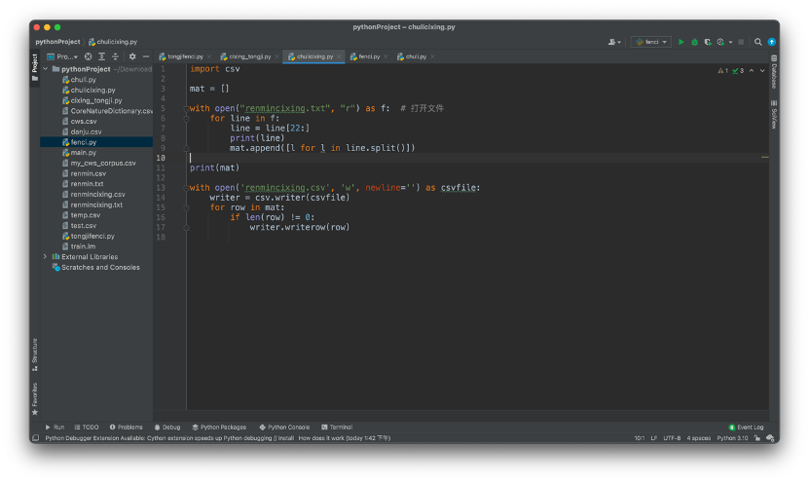The image size is (810, 483).
Task: Toggle the Database tool window button
Action: click(774, 72)
